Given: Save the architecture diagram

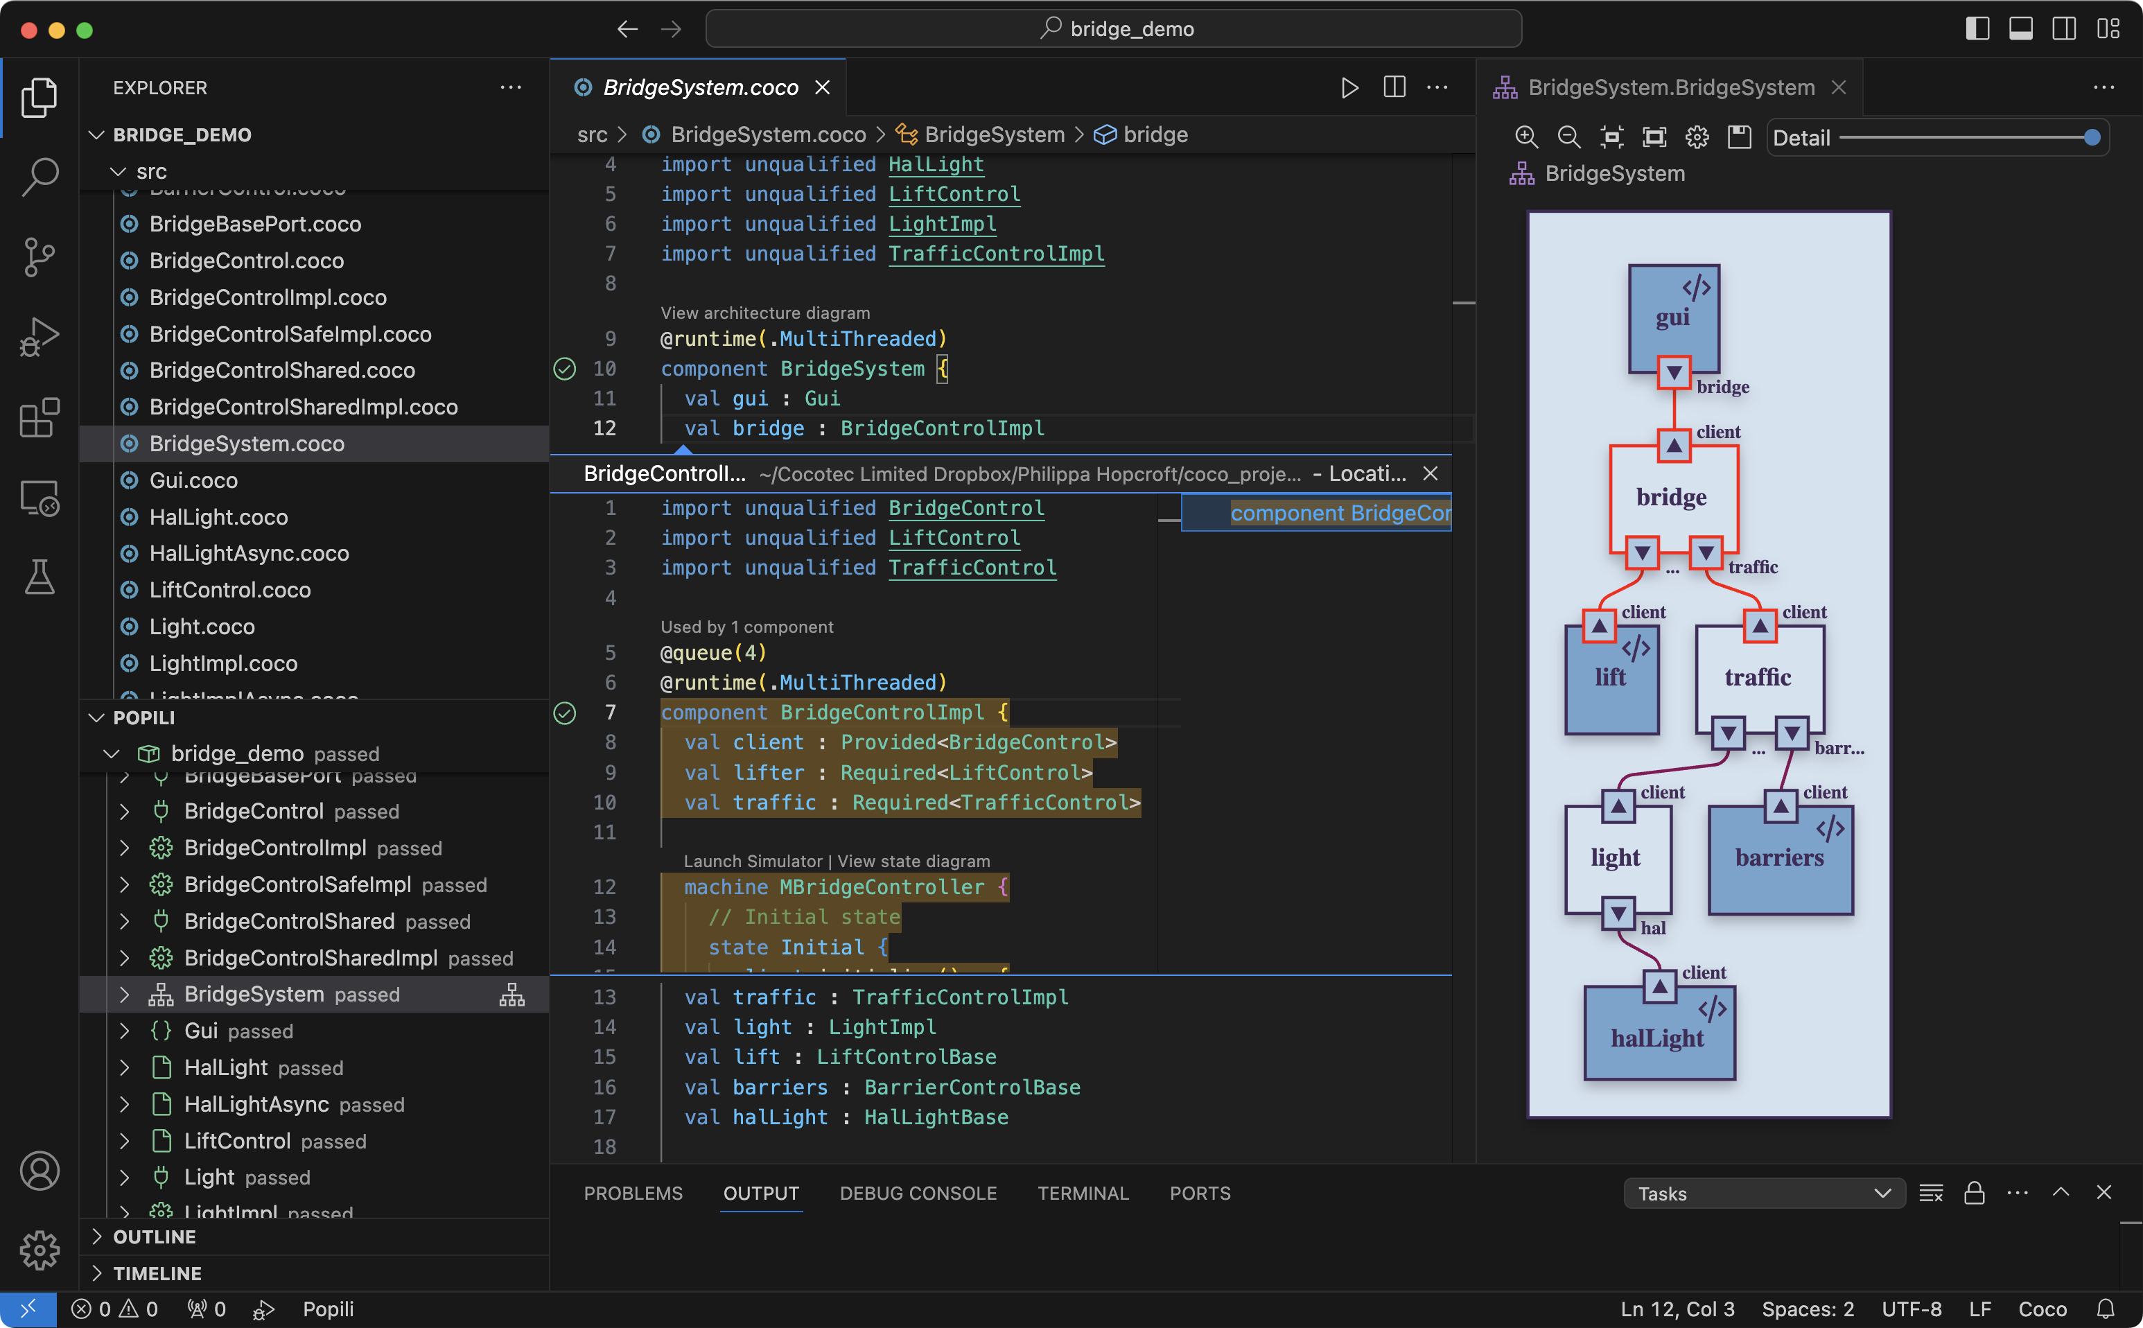Looking at the screenshot, I should pos(1740,137).
